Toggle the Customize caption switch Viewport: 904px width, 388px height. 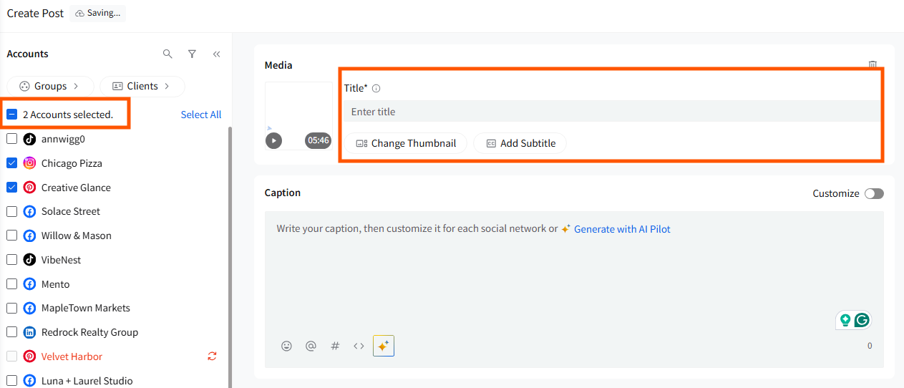click(874, 193)
